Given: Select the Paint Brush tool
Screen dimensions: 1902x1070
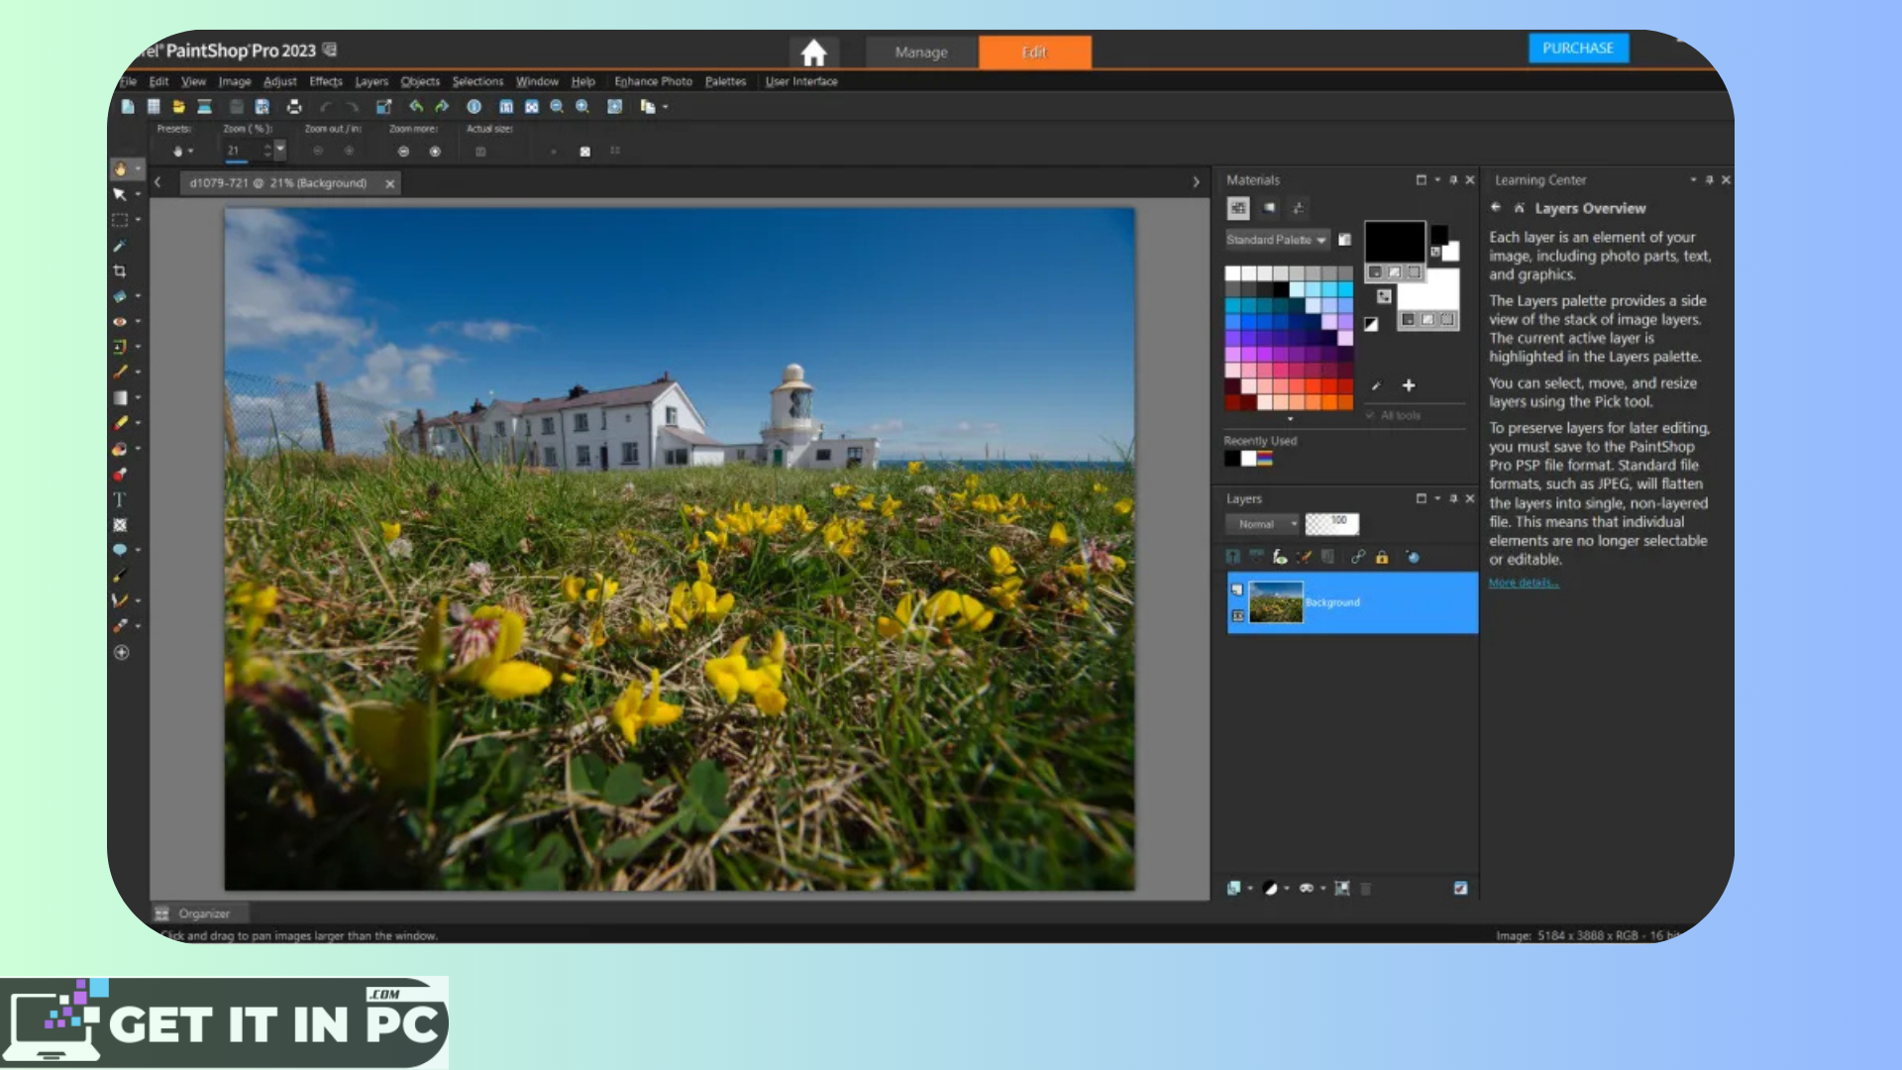Looking at the screenshot, I should (x=120, y=372).
